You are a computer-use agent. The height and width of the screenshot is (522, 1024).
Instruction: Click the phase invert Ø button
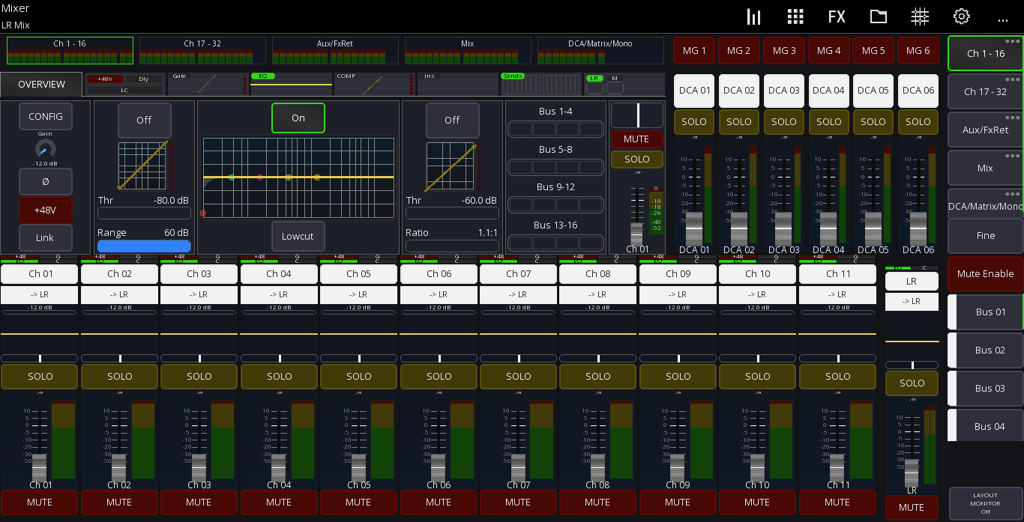pyautogui.click(x=45, y=181)
